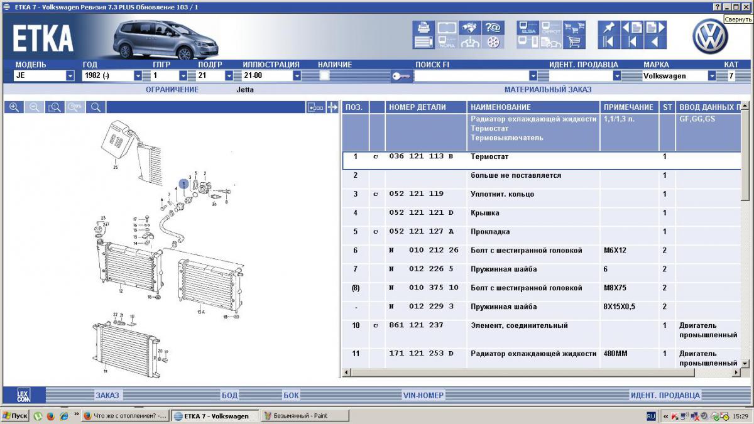Open the ELSA toolbar button
This screenshot has width=754, height=424.
point(528,28)
